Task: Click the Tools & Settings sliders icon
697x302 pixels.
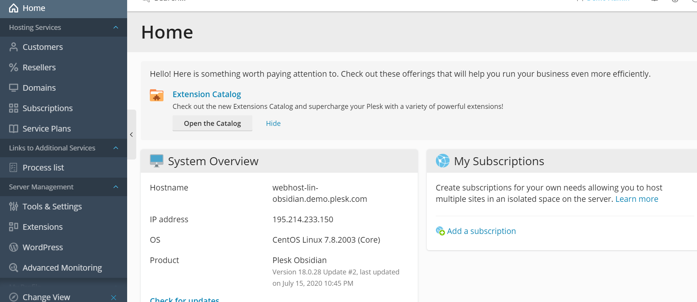Action: [x=14, y=206]
